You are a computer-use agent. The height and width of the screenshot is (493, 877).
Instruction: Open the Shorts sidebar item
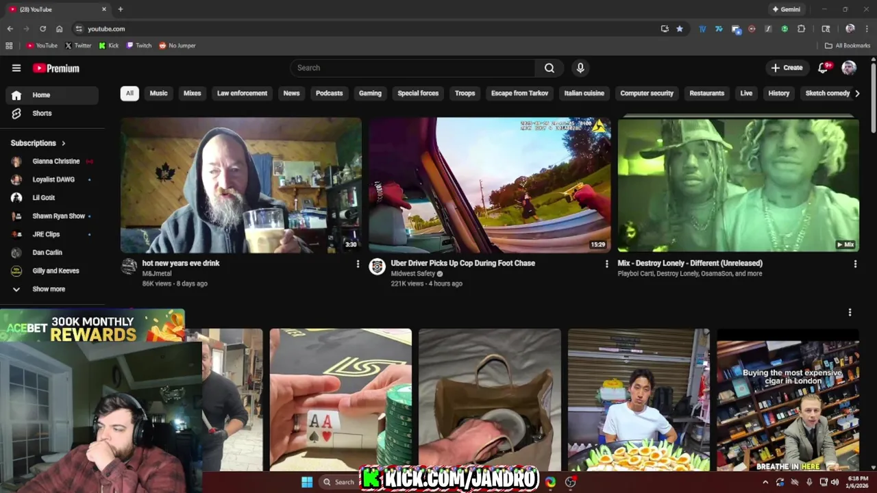(x=52, y=113)
